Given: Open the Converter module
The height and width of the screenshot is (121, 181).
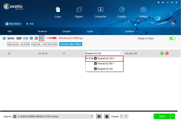Looking at the screenshot, I should click(x=101, y=12).
